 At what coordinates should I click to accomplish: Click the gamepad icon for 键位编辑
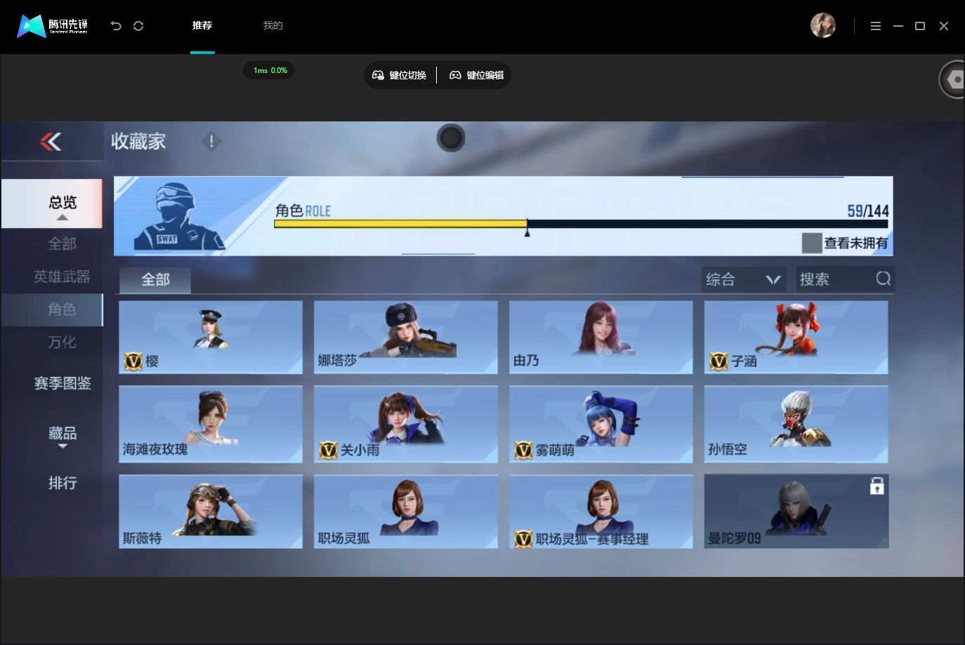click(455, 75)
